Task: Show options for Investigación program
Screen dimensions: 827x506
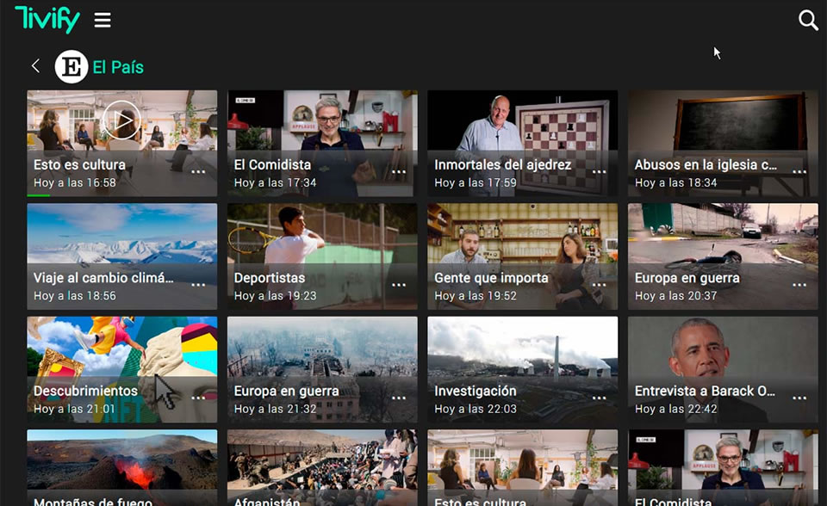Action: (x=599, y=398)
